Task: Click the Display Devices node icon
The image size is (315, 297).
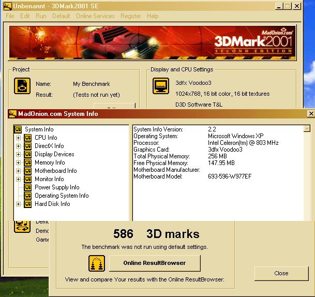Action: [x=28, y=154]
